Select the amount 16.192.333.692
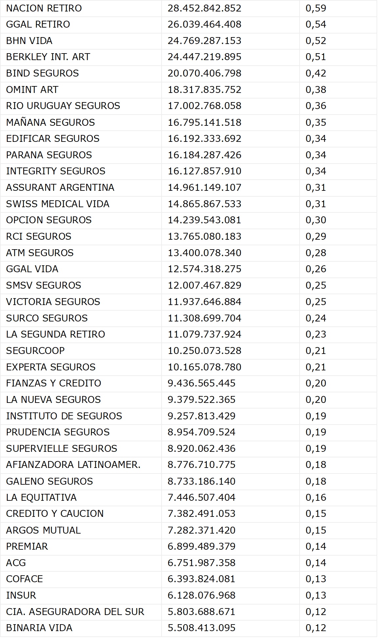The width and height of the screenshot is (389, 638). point(204,139)
